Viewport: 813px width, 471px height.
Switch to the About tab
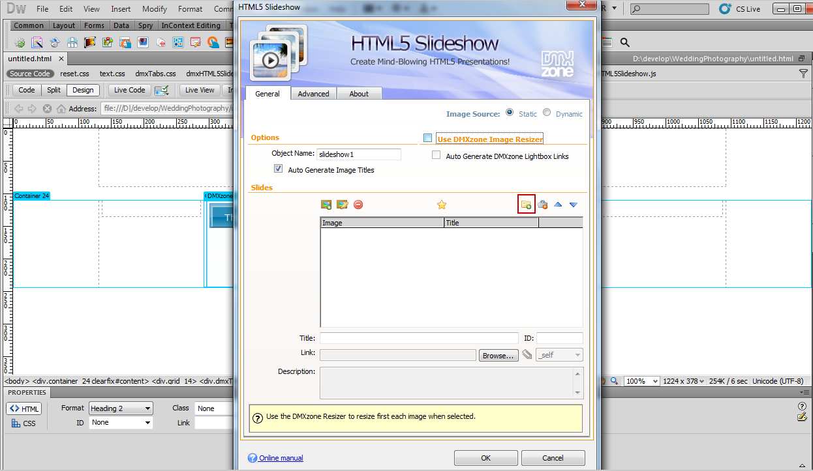click(x=359, y=94)
